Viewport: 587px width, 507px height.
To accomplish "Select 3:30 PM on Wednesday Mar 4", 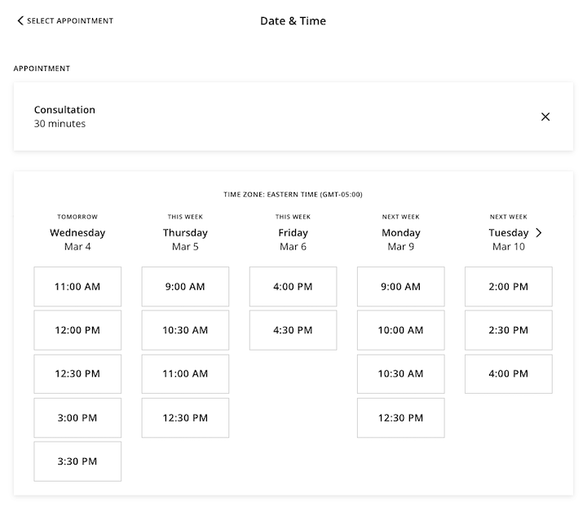I will [x=77, y=461].
